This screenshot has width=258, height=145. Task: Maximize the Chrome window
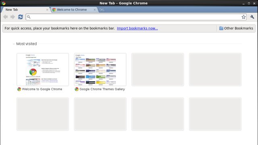tap(249, 3)
